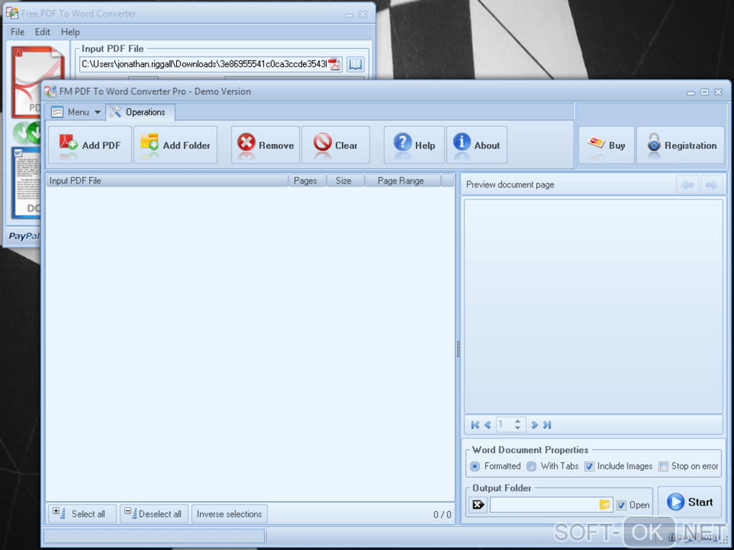This screenshot has width=734, height=550.
Task: Go to last preview page
Action: (x=547, y=425)
